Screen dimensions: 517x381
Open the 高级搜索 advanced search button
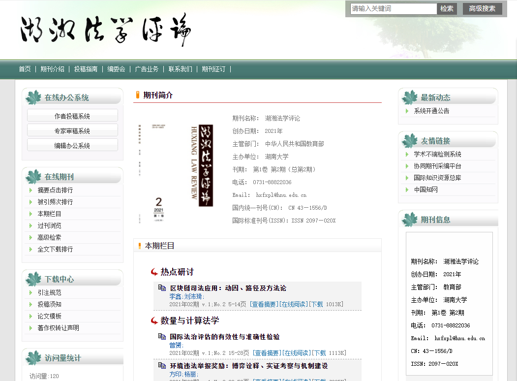point(482,8)
